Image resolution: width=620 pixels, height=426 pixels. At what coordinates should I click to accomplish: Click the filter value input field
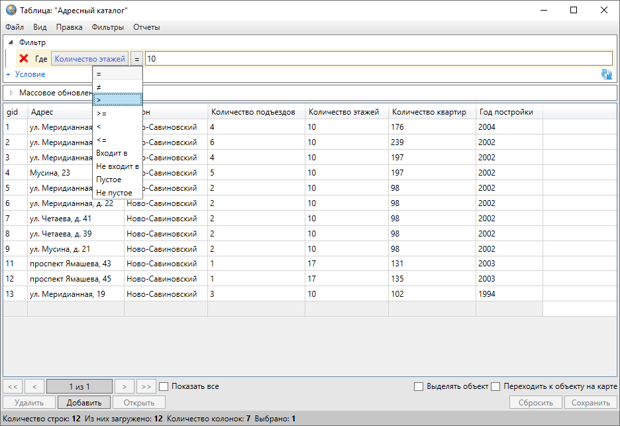tap(378, 59)
